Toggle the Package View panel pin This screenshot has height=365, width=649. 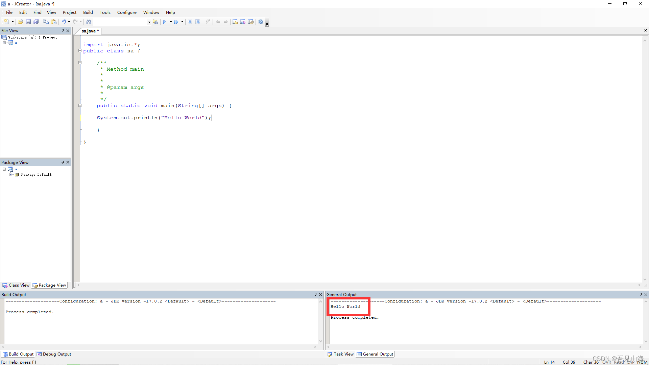(x=63, y=162)
